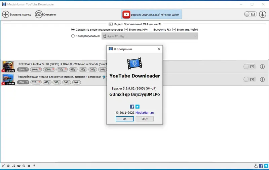Open Facebook icon in bottom status bar
This screenshot has width=269, height=170.
tap(261, 166)
